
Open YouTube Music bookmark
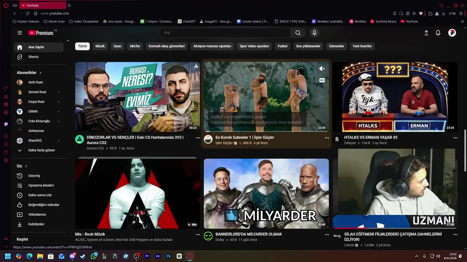383,21
